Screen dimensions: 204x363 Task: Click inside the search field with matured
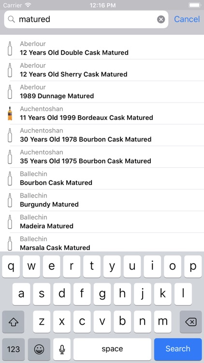click(86, 19)
